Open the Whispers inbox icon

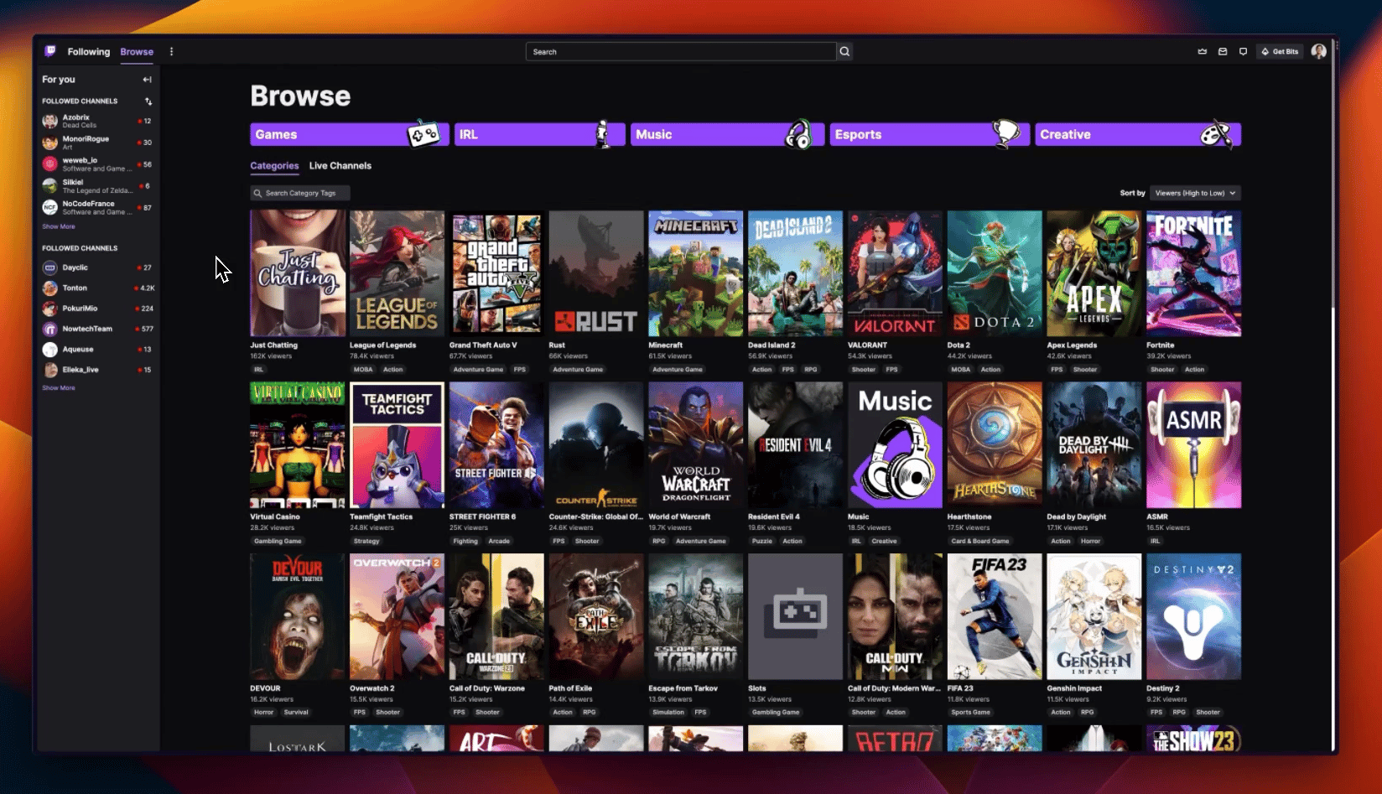tap(1223, 51)
